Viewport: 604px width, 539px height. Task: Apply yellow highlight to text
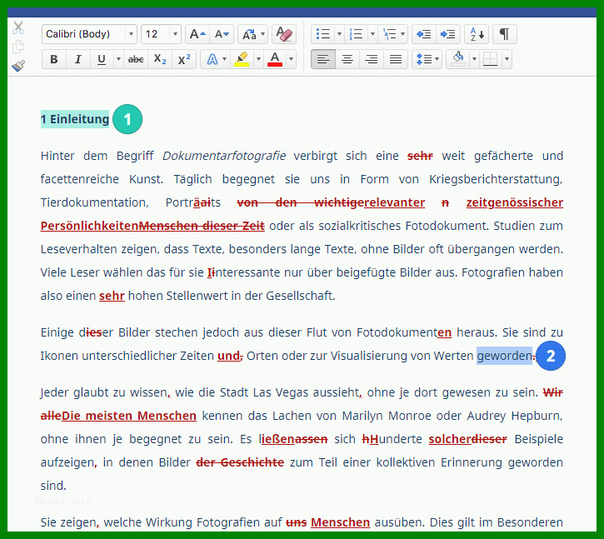click(x=242, y=59)
